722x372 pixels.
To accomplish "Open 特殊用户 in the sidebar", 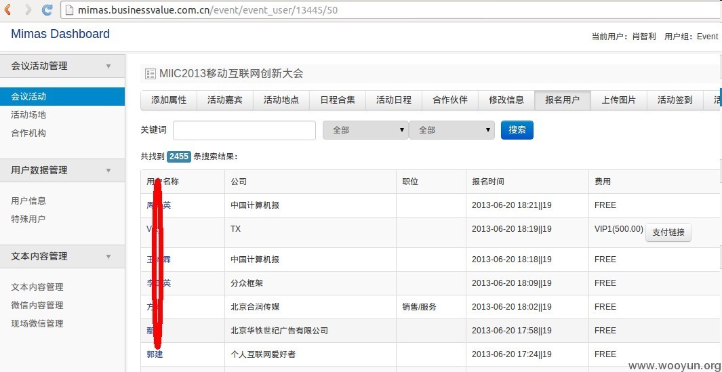I will (x=28, y=219).
